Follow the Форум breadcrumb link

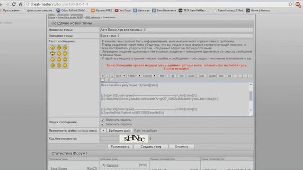pyautogui.click(x=52, y=17)
